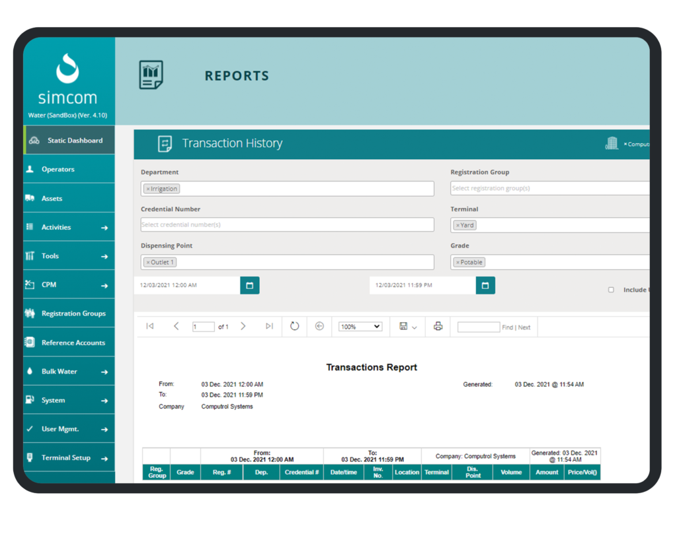Open Terminal Setup using its icon
Viewport: 677px width, 538px height.
point(32,457)
